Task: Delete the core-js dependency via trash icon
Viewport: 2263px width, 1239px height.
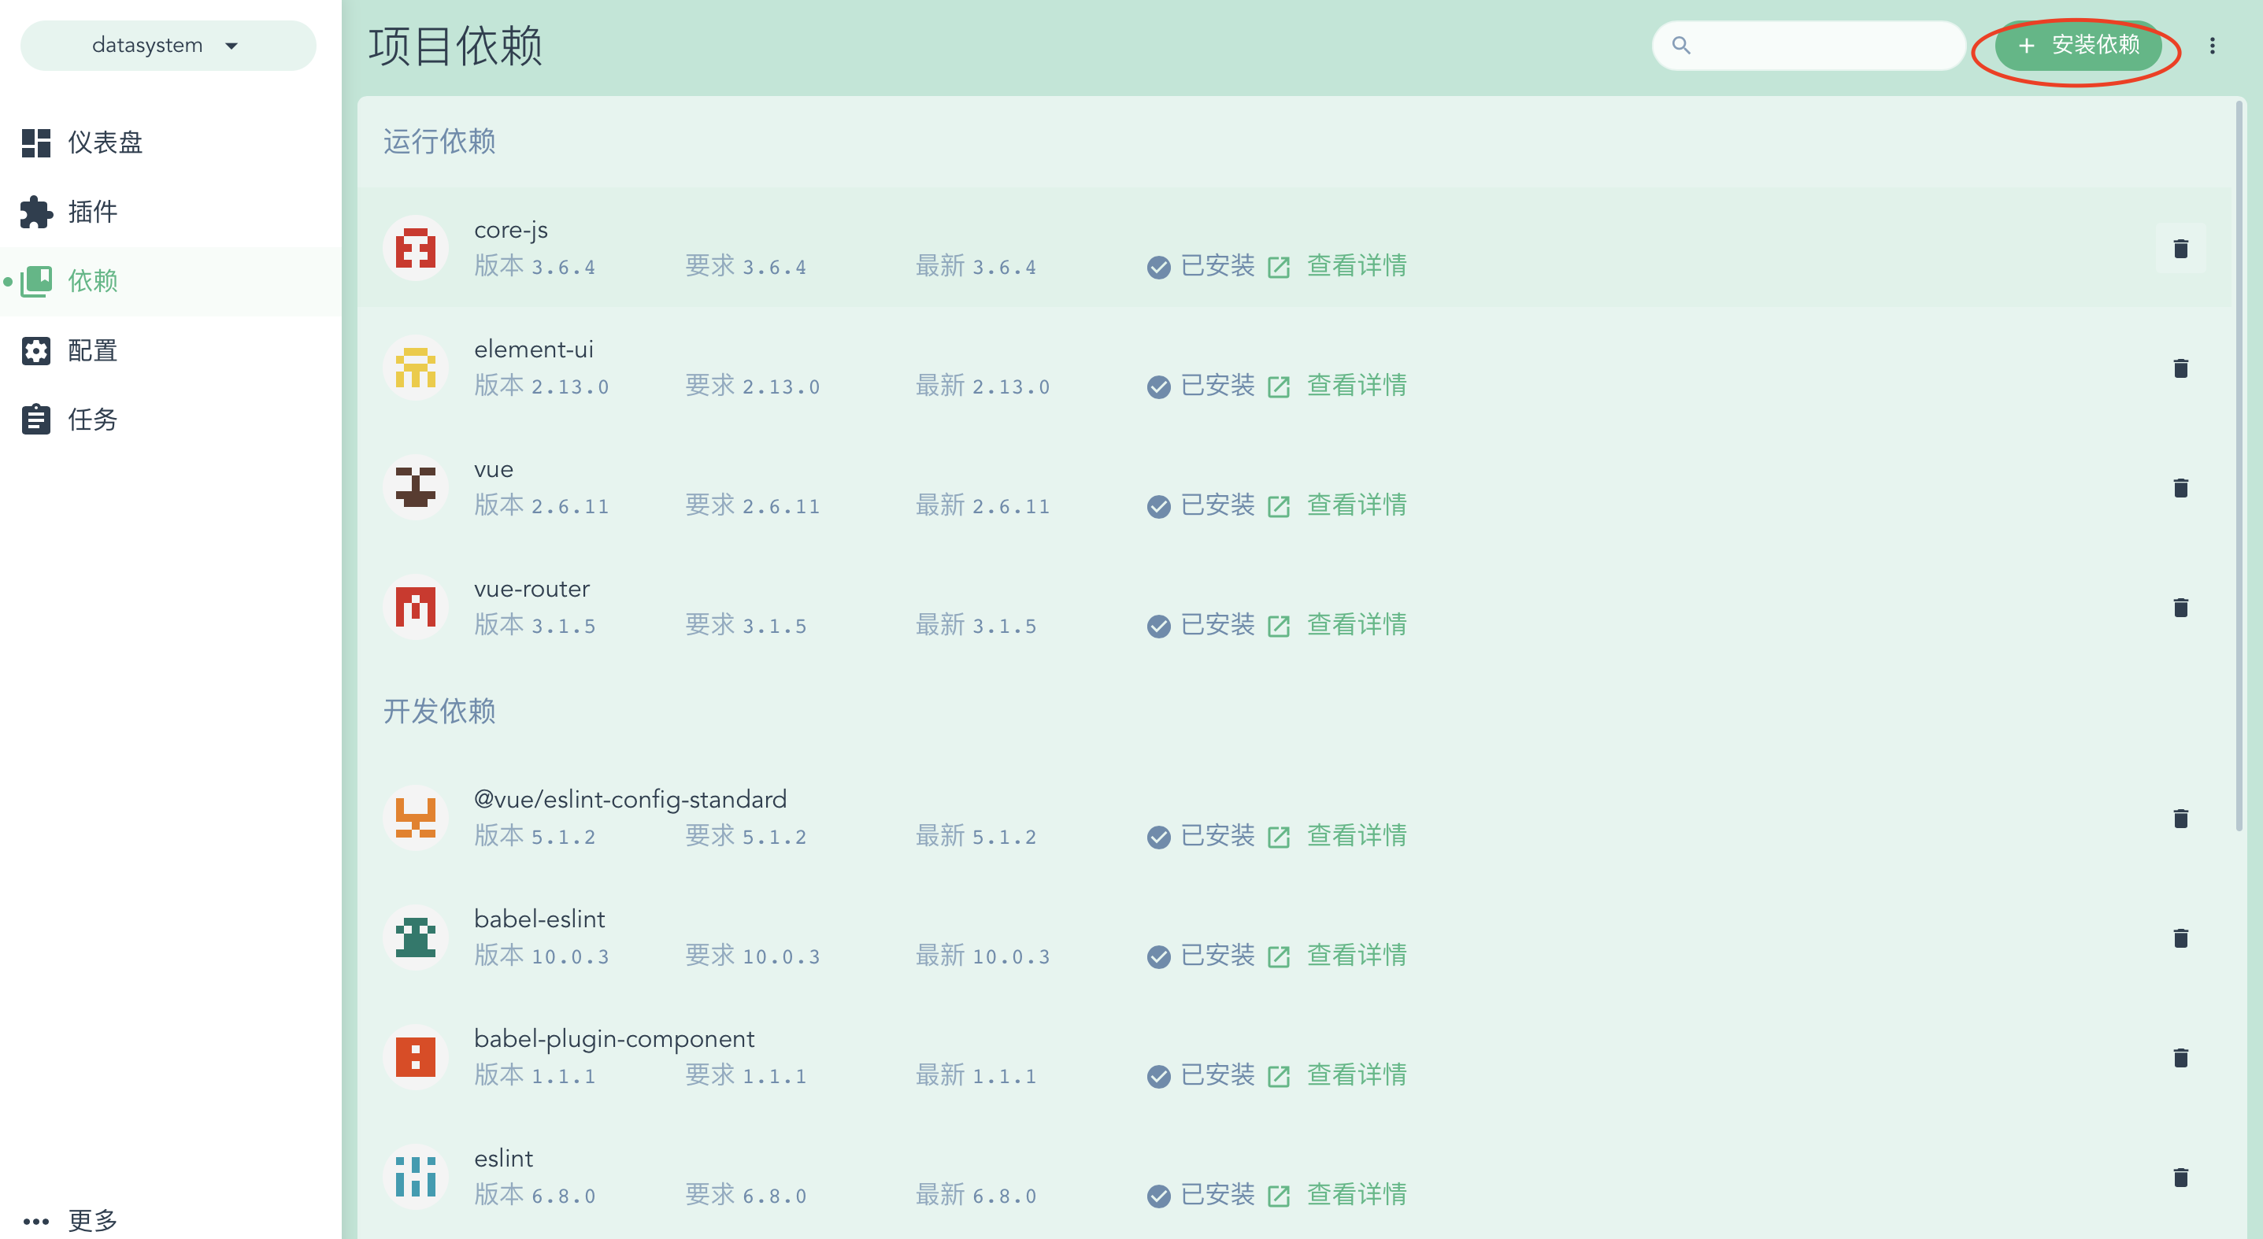Action: [2180, 249]
